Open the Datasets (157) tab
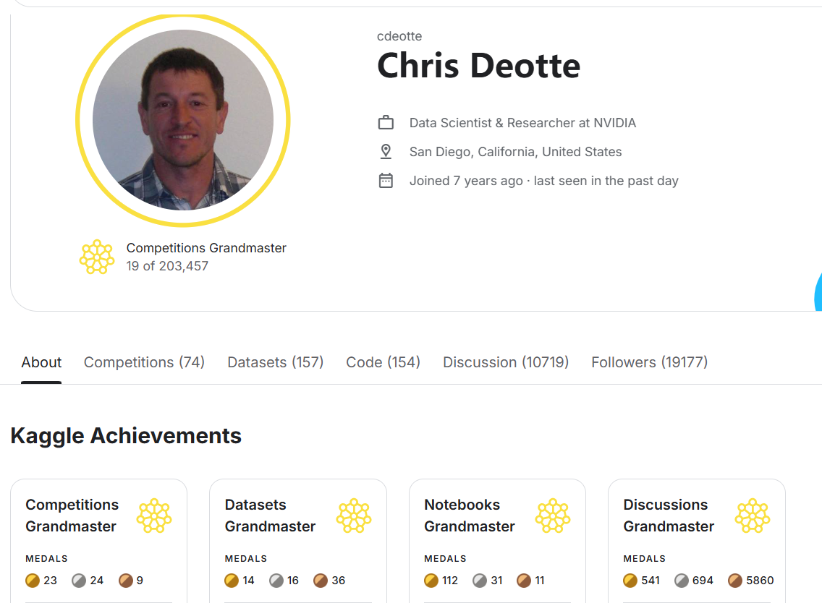 [x=275, y=362]
